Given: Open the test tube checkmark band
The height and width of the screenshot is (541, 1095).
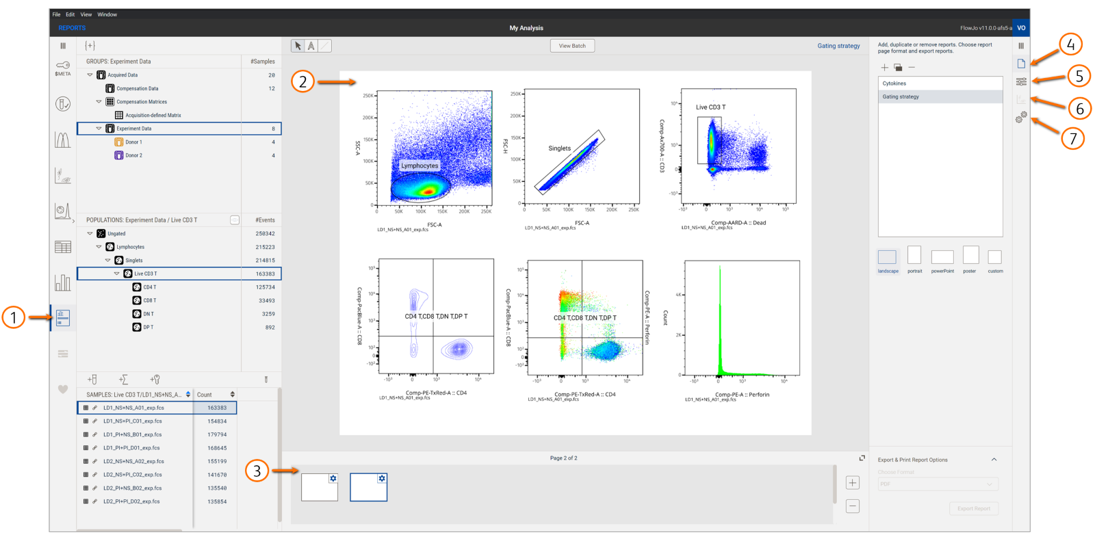Looking at the screenshot, I should (x=62, y=104).
